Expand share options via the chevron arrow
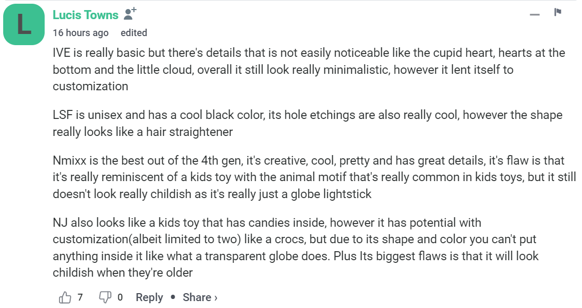This screenshot has width=582, height=308. click(x=216, y=298)
